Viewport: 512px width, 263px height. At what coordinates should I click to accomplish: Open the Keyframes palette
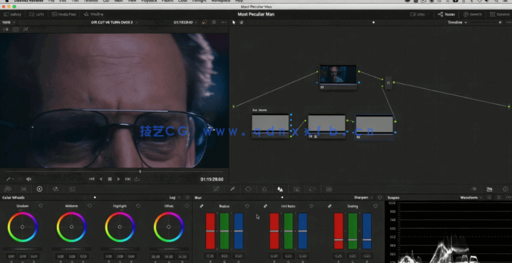(x=474, y=189)
